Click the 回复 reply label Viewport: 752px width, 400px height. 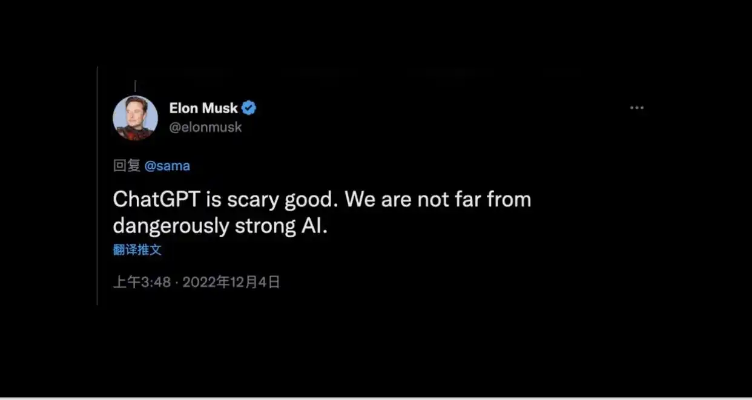point(127,166)
